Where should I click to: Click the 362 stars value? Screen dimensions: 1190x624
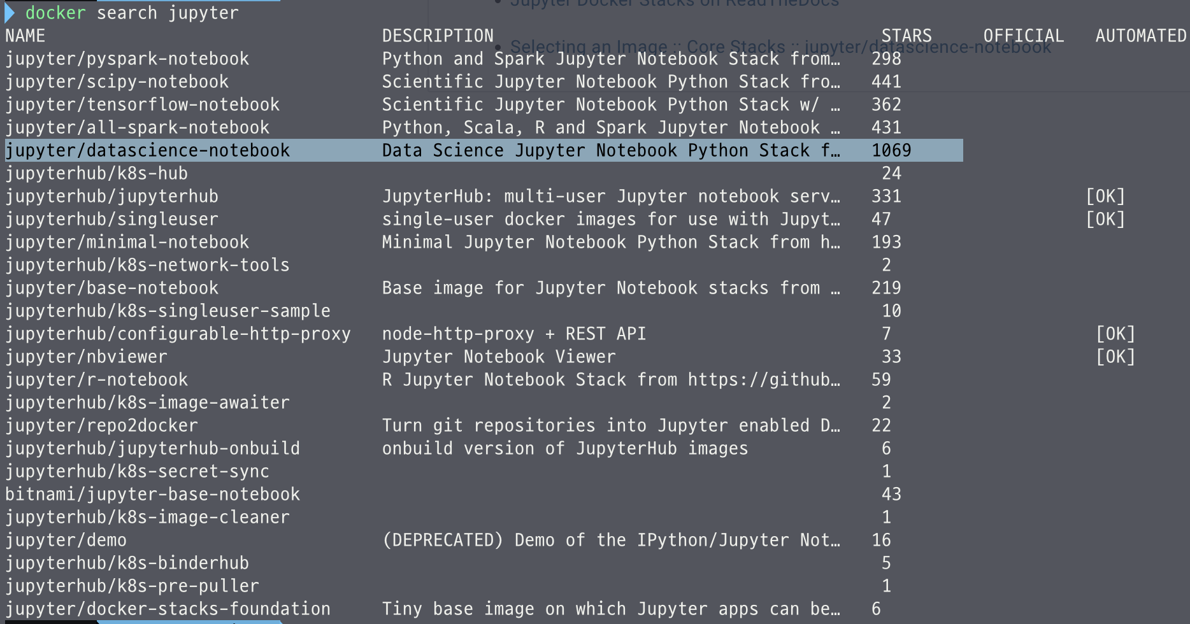pyautogui.click(x=886, y=104)
